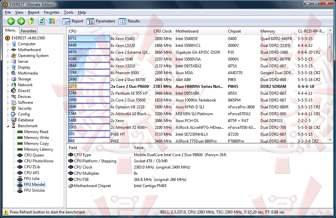Expand the Display tree node
336x218 pixels.
[8, 68]
